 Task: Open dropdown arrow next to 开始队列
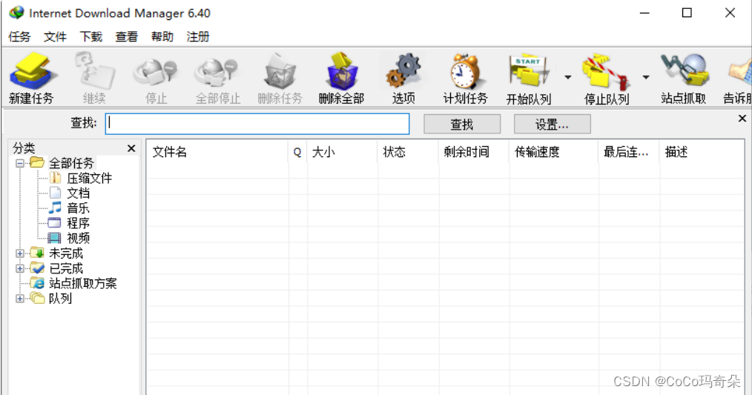point(568,77)
